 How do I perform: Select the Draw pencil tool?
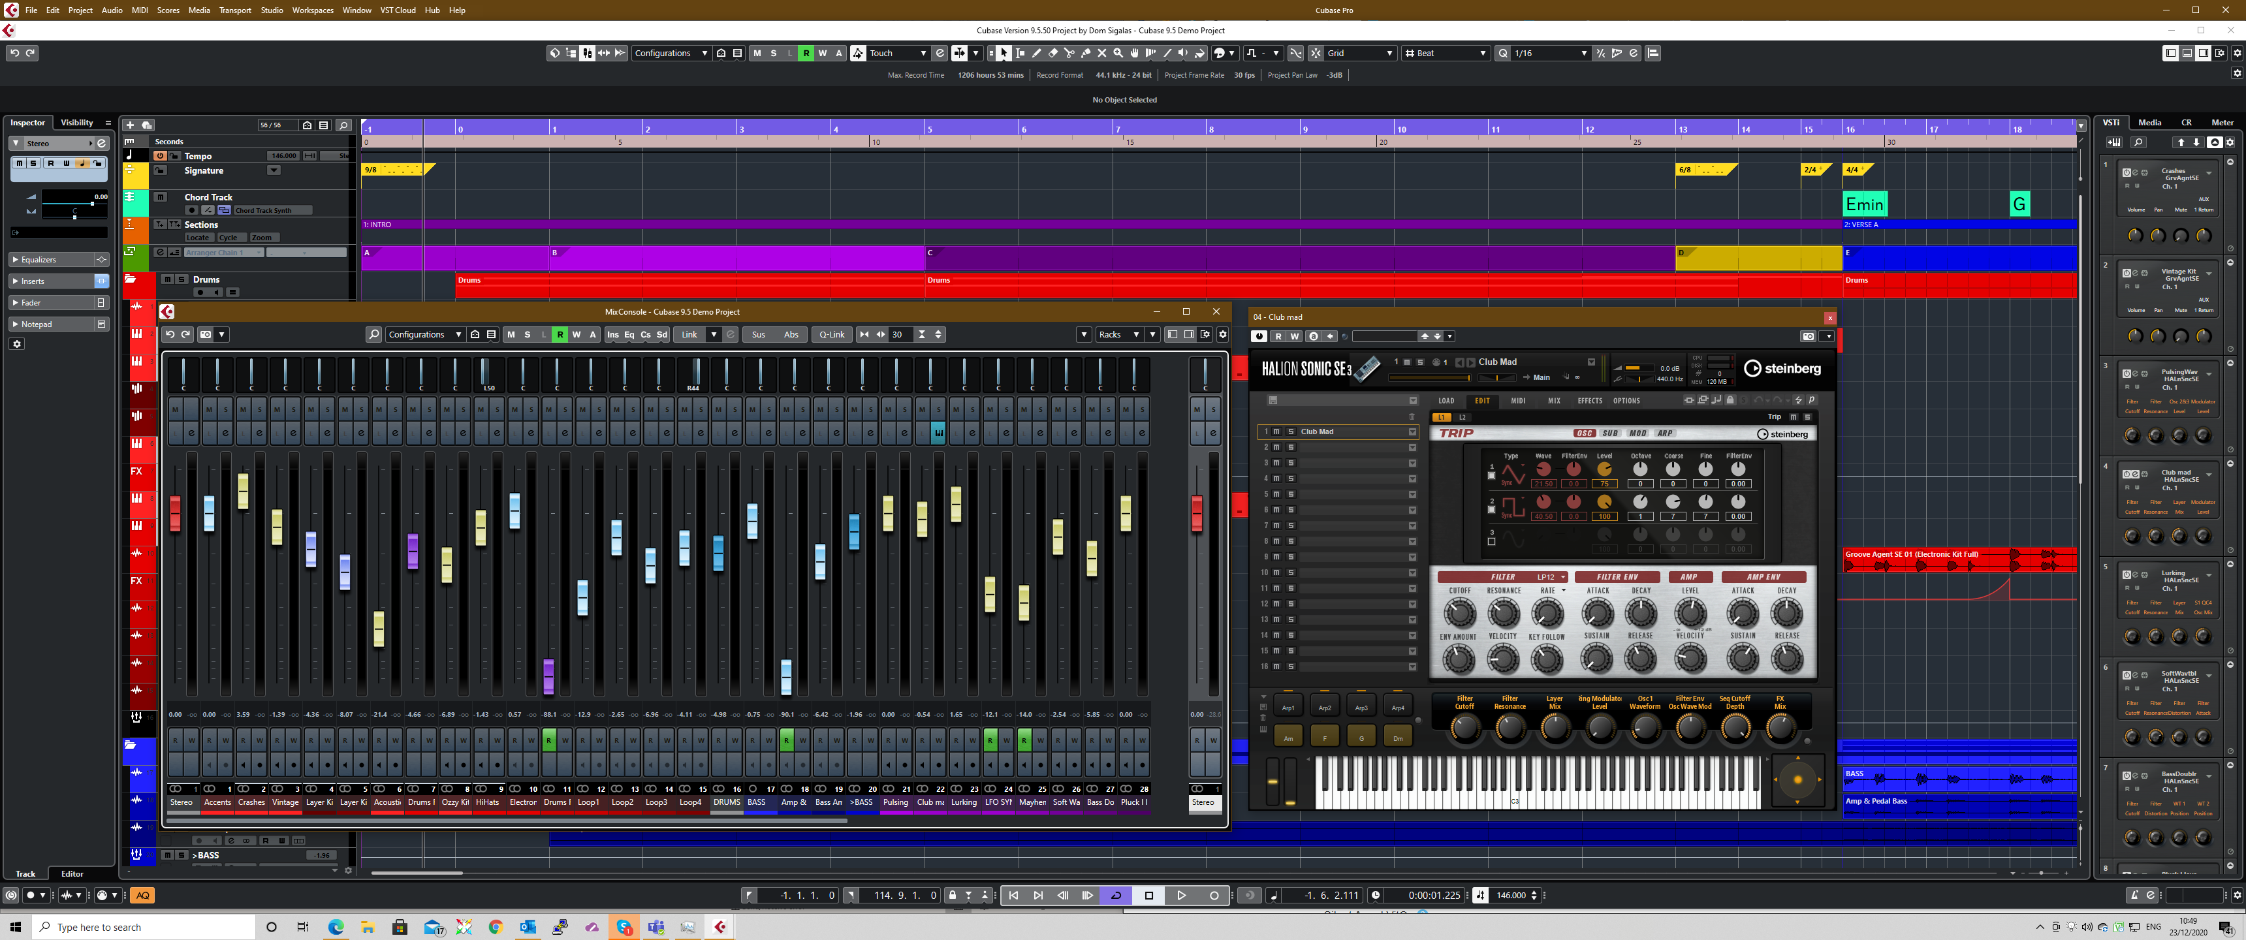(x=1037, y=53)
